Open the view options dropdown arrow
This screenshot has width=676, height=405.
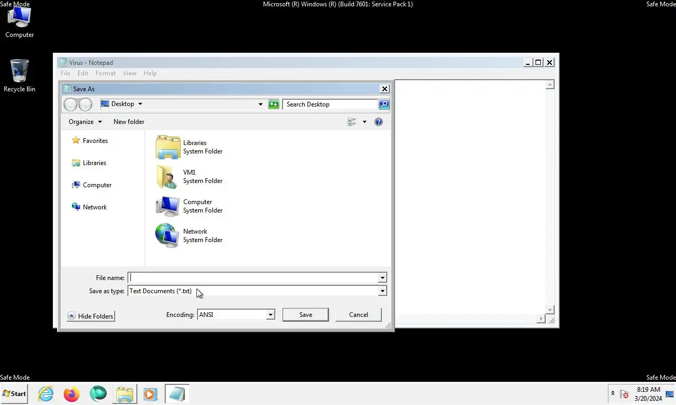coord(364,122)
